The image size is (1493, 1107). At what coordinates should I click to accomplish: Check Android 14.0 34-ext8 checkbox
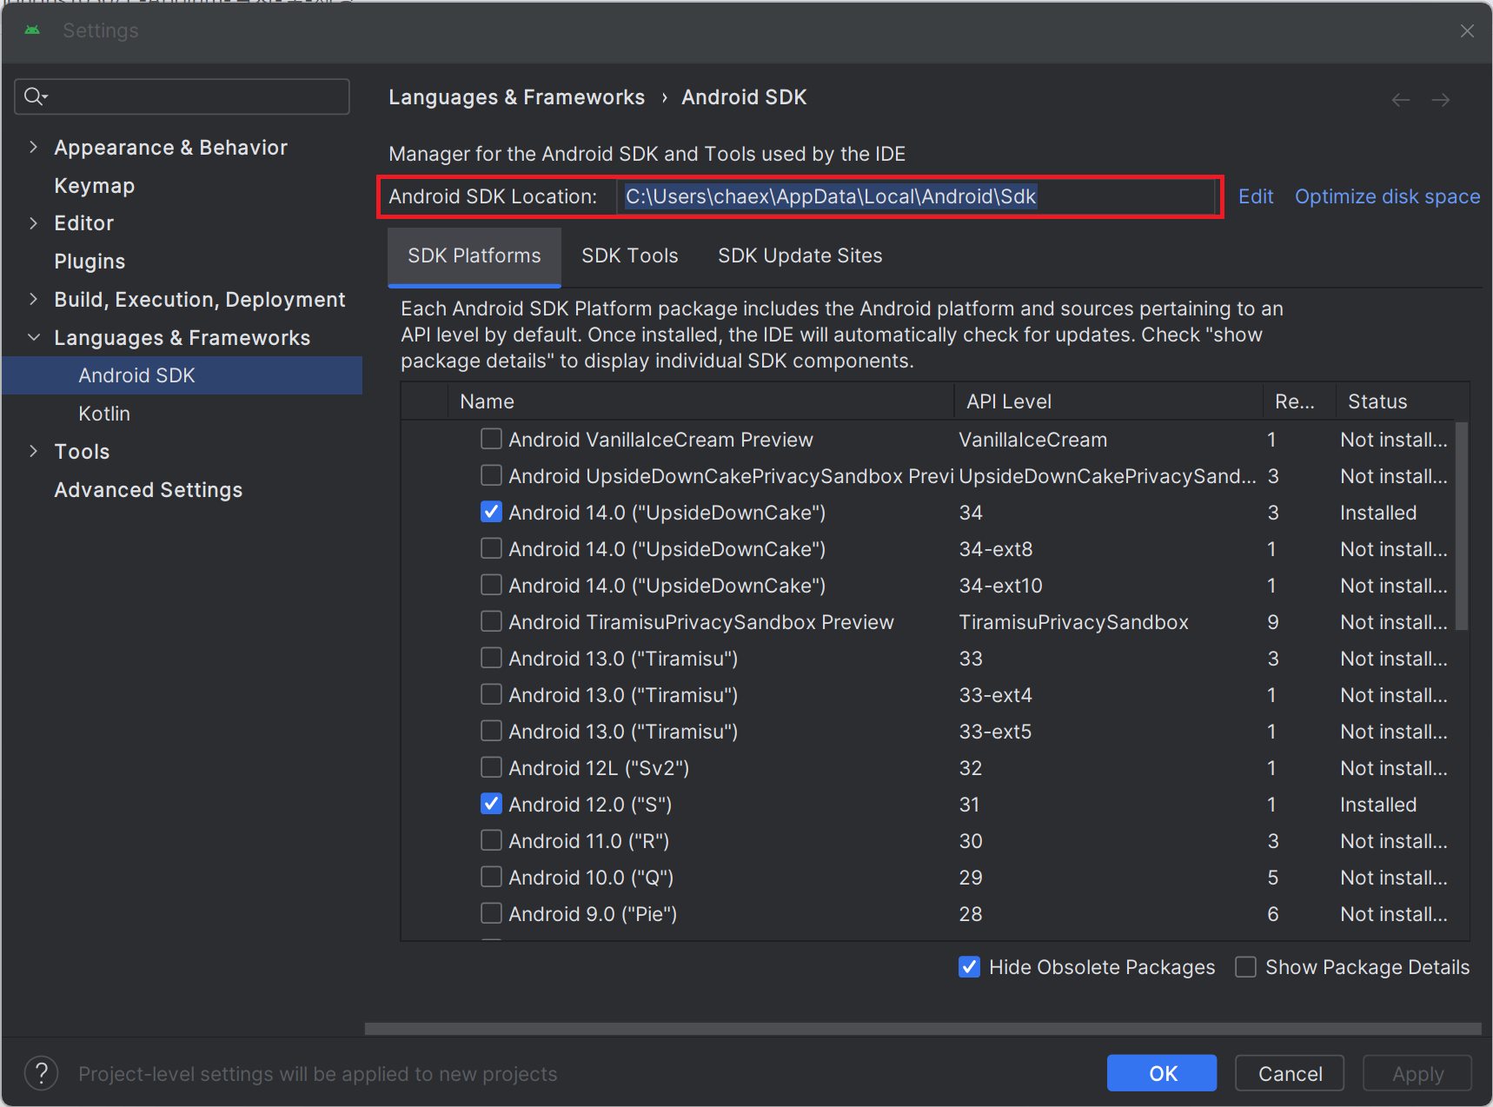(x=491, y=548)
